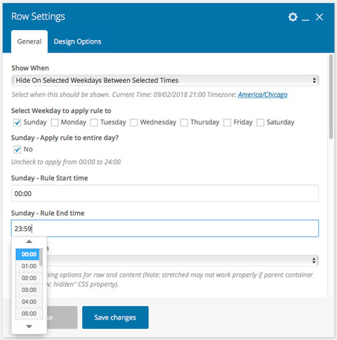Click the Sunday Rule Start time field
Image resolution: width=337 pixels, height=340 pixels.
coord(165,193)
